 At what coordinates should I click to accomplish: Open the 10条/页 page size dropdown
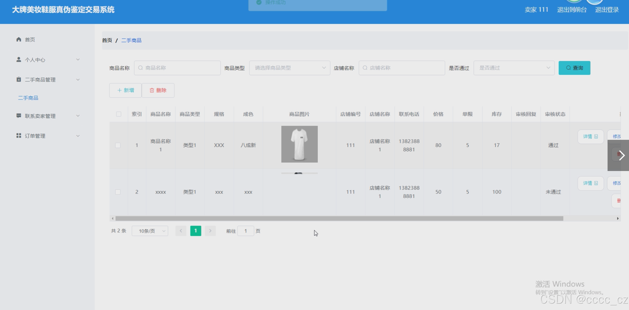coord(150,231)
